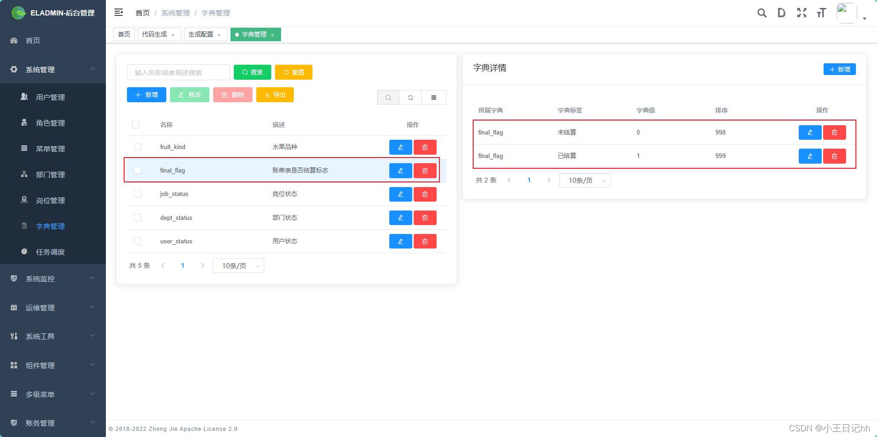The height and width of the screenshot is (437, 877).
Task: Delete the dept_status dictionary row
Action: click(425, 218)
